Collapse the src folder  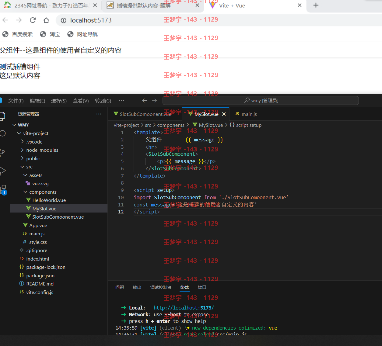pos(22,167)
